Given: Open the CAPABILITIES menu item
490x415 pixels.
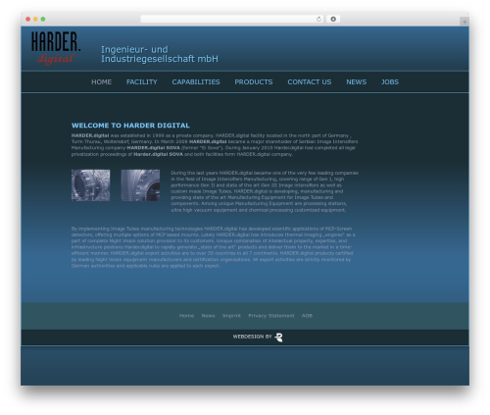Looking at the screenshot, I should point(196,82).
